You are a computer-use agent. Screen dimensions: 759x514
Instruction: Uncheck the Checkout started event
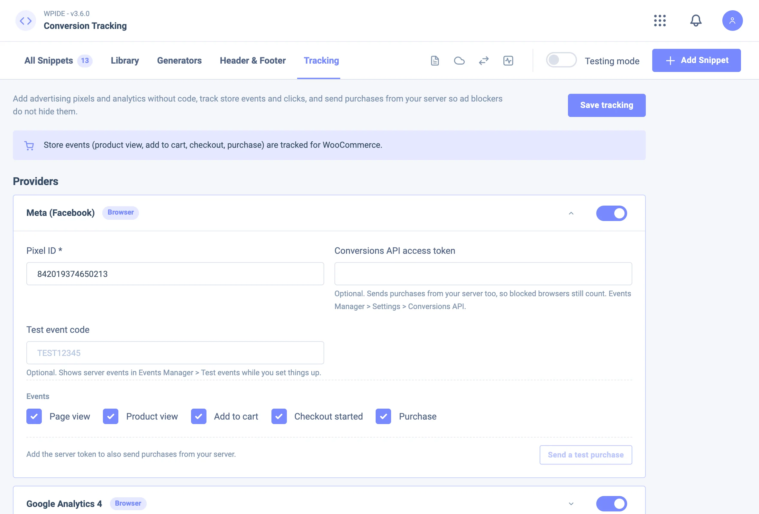point(279,416)
